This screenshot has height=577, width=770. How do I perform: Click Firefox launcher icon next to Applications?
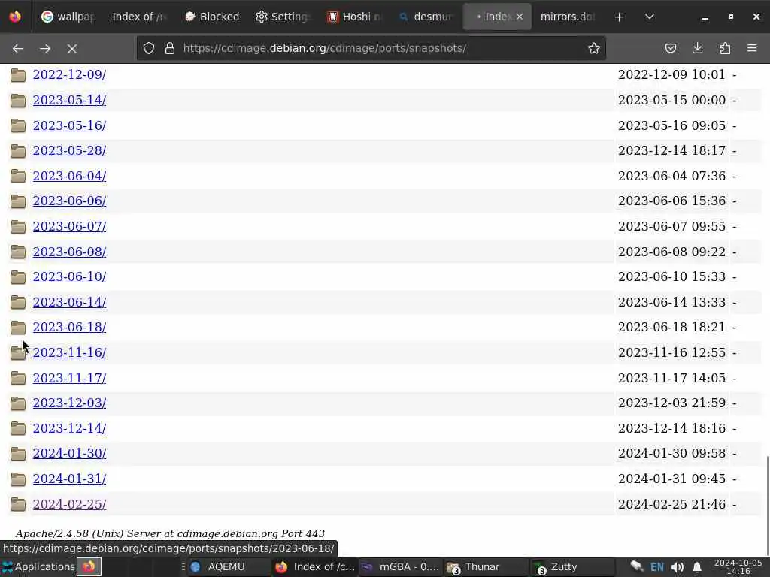pos(89,567)
